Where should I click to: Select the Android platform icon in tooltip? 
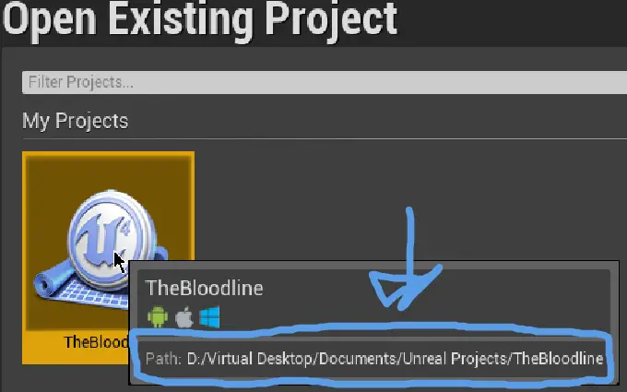click(158, 316)
